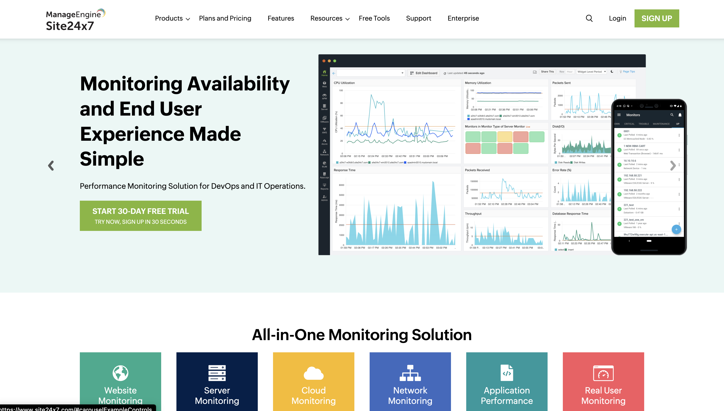This screenshot has height=411, width=724.
Task: Click the Website Monitoring globe icon
Action: (120, 373)
